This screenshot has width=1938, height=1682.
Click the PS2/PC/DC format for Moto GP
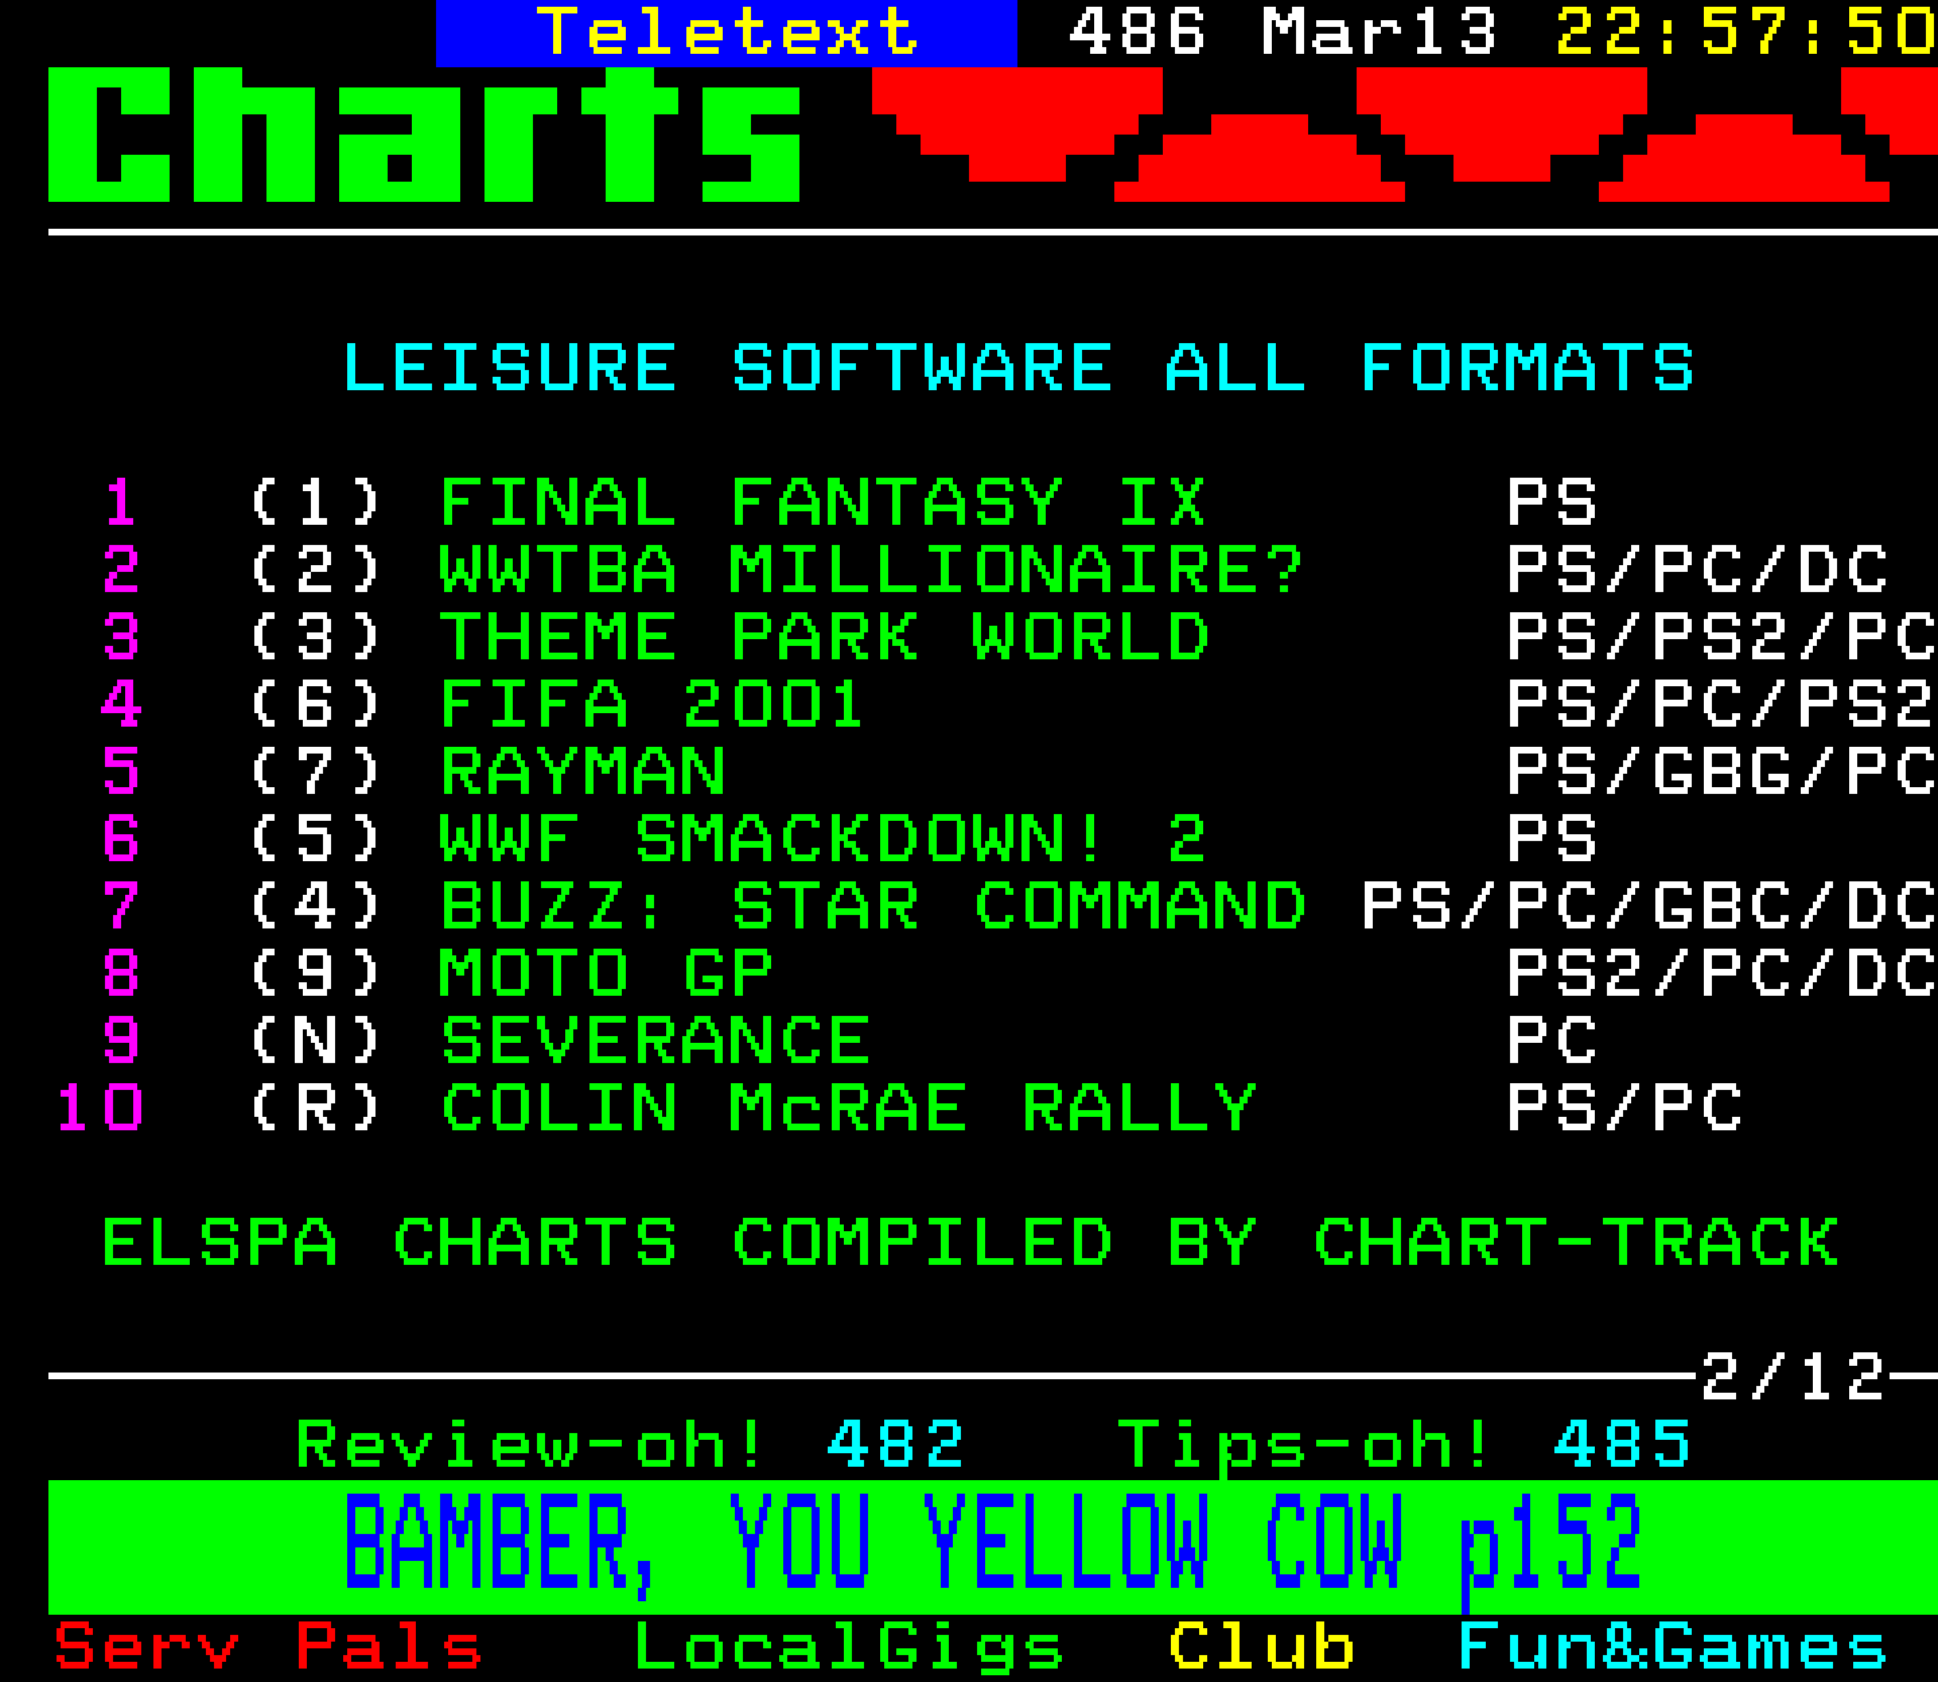[1722, 972]
